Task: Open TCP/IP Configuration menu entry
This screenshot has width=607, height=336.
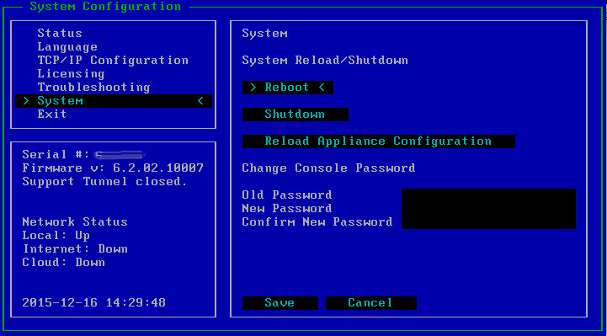Action: click(113, 61)
